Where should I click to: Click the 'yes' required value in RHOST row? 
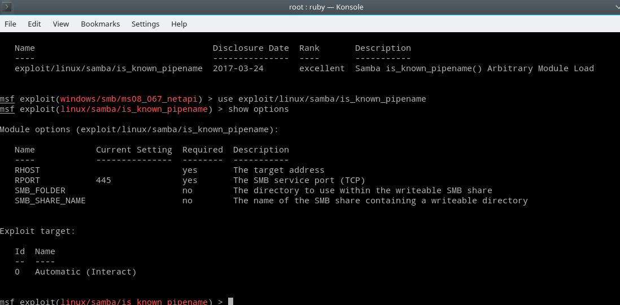(x=190, y=171)
